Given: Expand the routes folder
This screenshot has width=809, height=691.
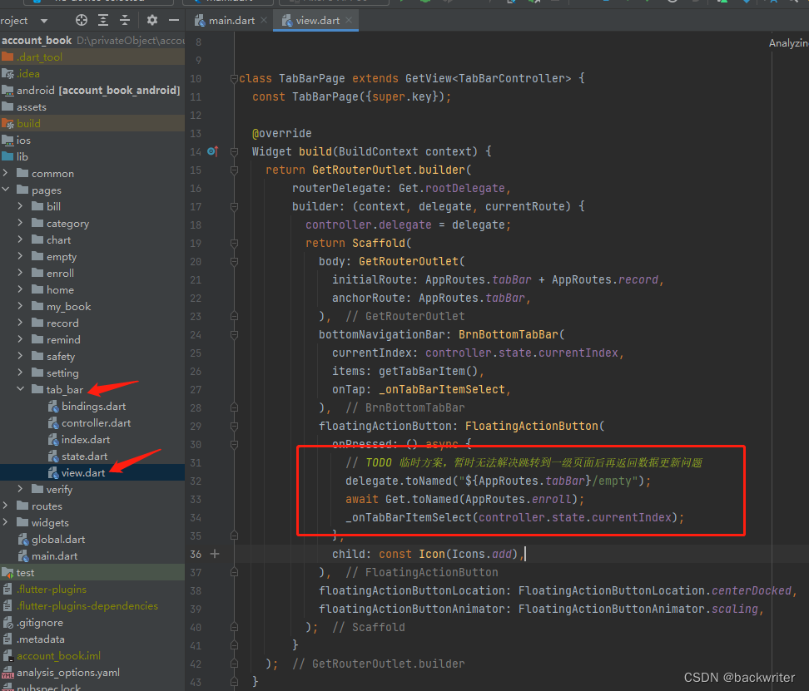Looking at the screenshot, I should tap(6, 506).
